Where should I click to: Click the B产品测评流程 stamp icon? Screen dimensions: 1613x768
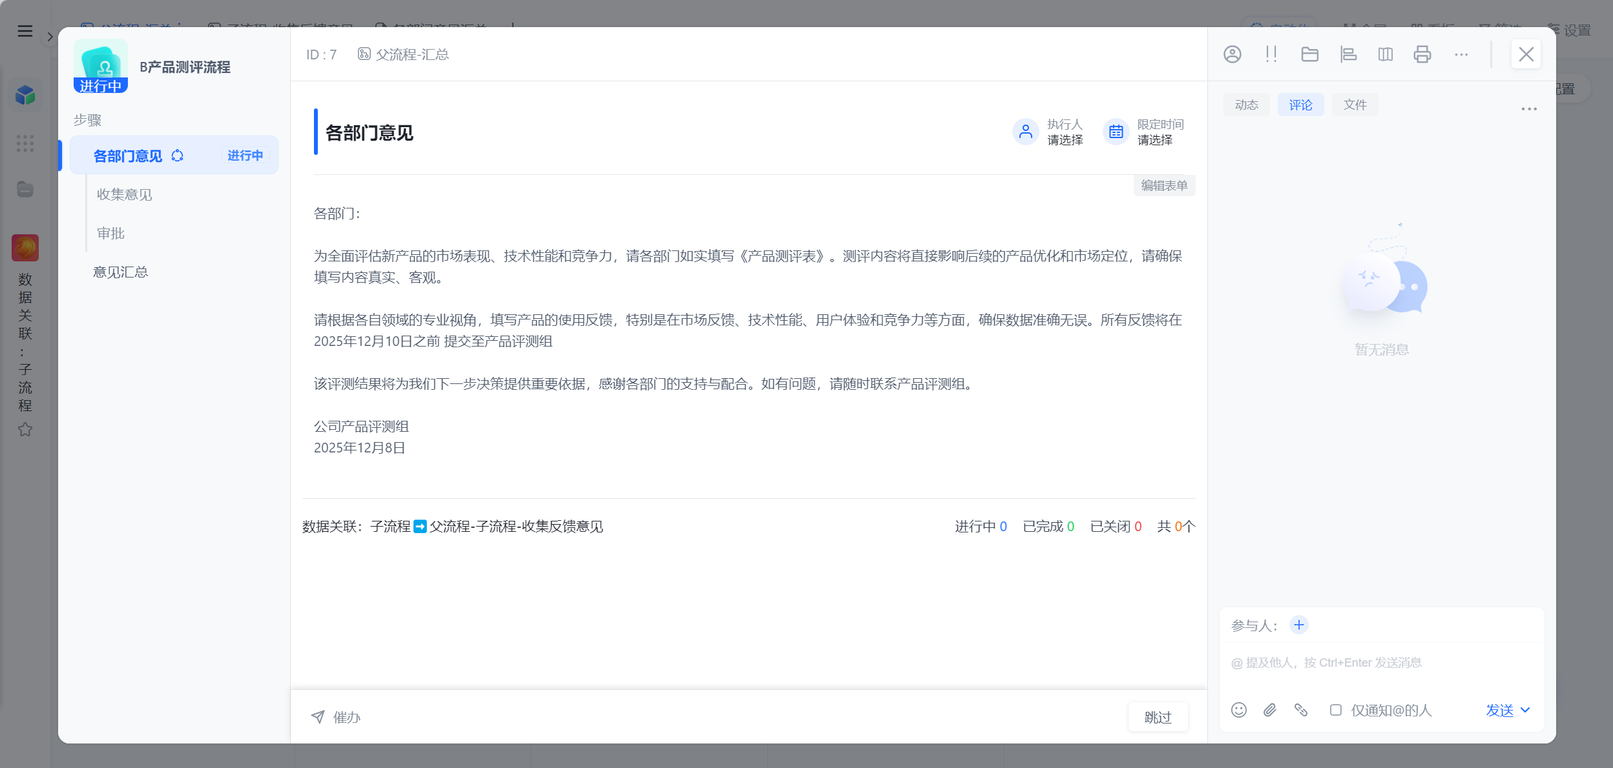click(101, 66)
